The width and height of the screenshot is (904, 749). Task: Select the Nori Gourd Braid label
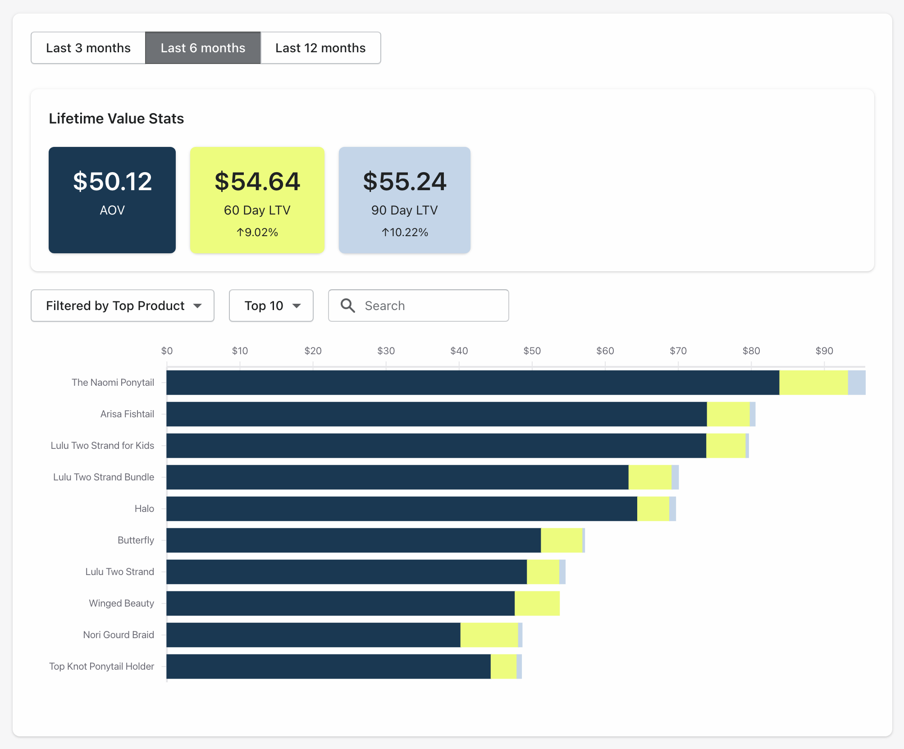pos(119,635)
